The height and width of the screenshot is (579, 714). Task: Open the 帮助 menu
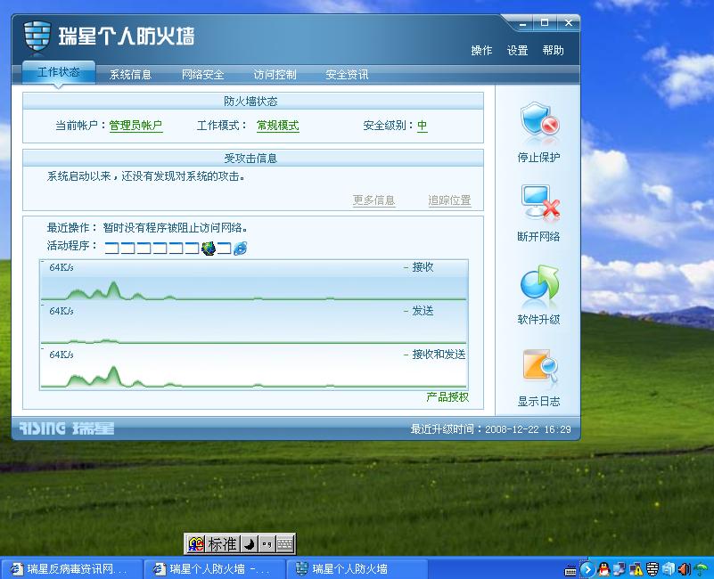554,50
